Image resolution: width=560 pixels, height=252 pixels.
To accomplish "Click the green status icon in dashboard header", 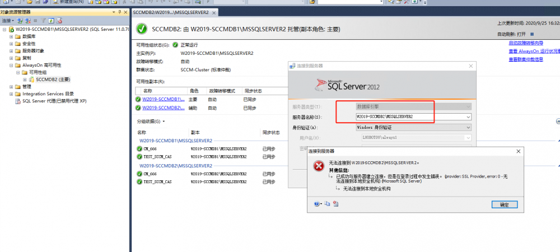I will (142, 29).
